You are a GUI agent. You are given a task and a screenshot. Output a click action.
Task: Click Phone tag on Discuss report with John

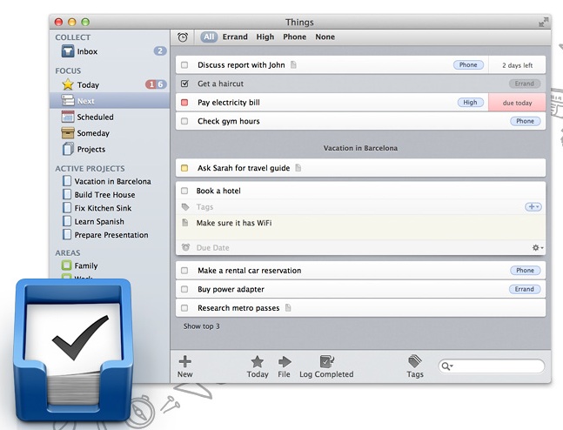(x=468, y=64)
